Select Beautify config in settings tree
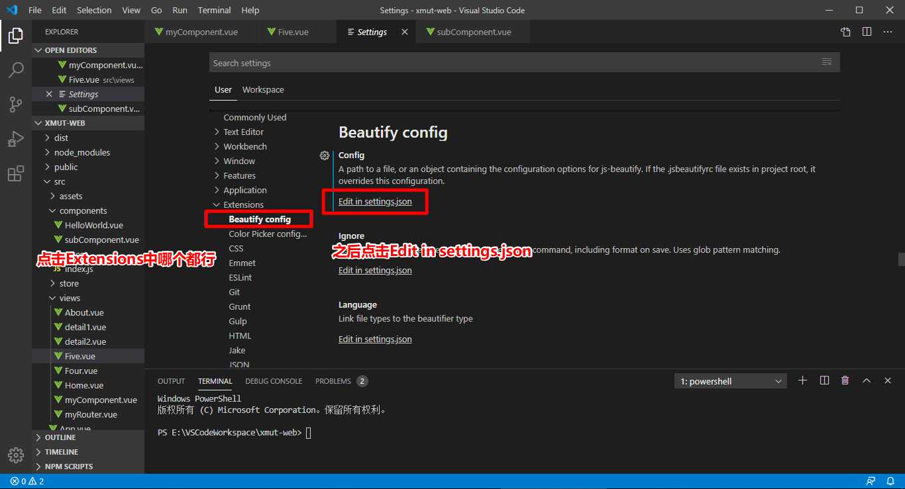 coord(260,219)
